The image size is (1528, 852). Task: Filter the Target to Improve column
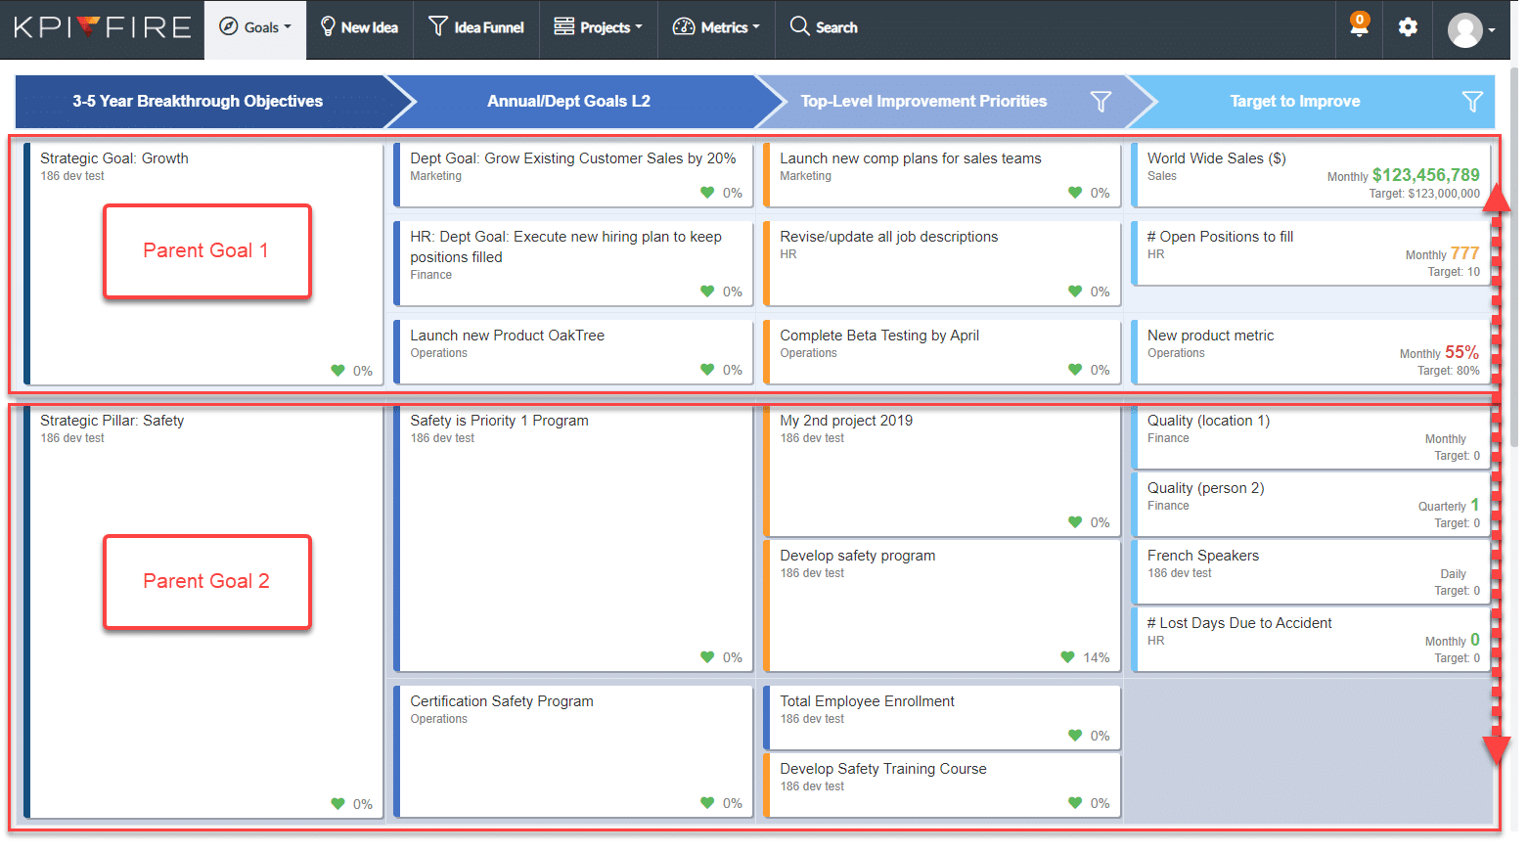pyautogui.click(x=1472, y=102)
